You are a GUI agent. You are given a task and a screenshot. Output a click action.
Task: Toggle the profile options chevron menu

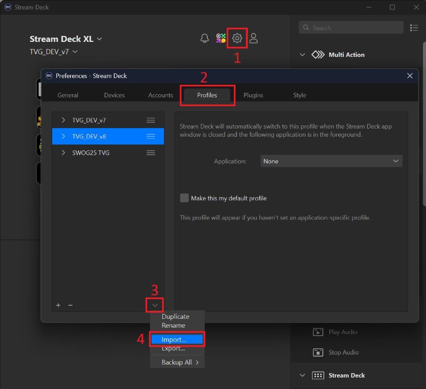click(155, 305)
